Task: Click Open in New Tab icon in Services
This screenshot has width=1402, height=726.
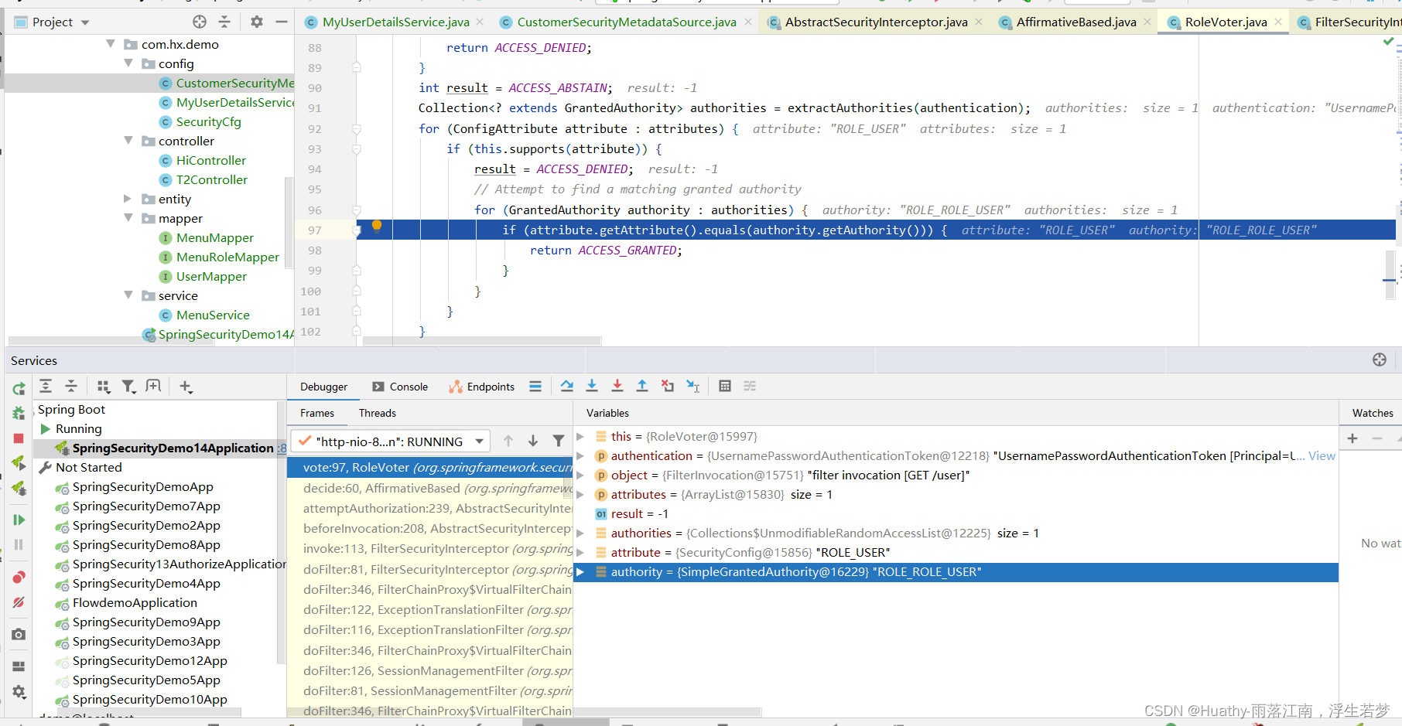Action: [153, 386]
